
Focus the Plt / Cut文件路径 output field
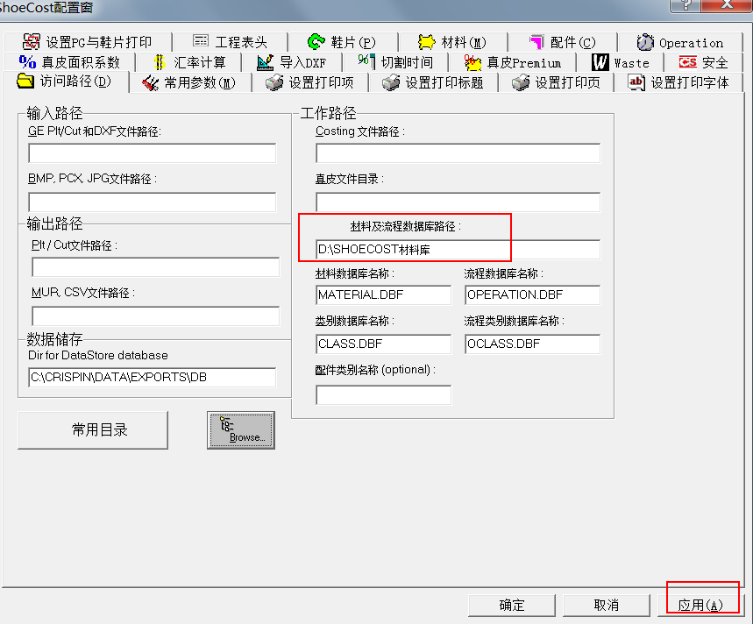(155, 267)
